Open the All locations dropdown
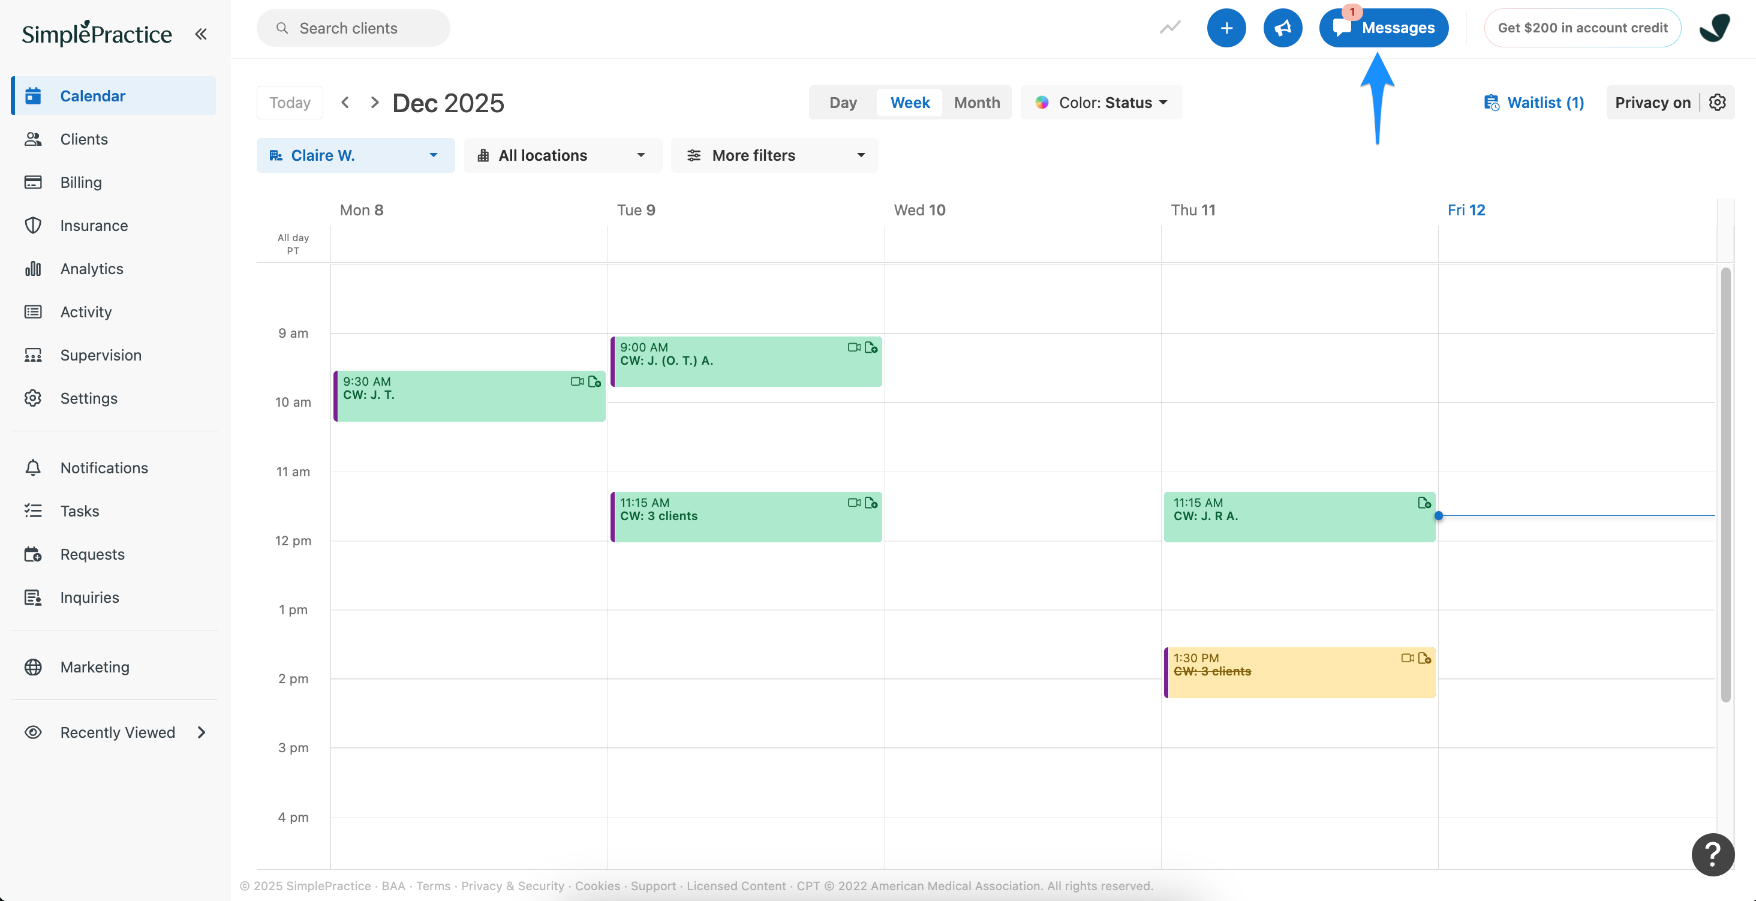 563,155
